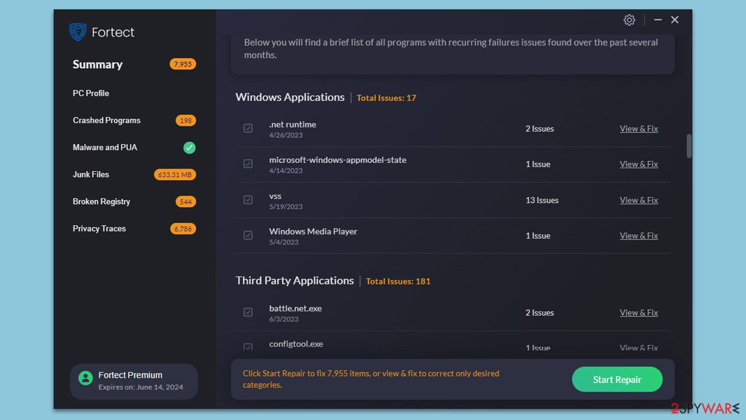Screen dimensions: 746x420
Task: Click the 2 Issues count for .net runtime
Action: coord(540,128)
